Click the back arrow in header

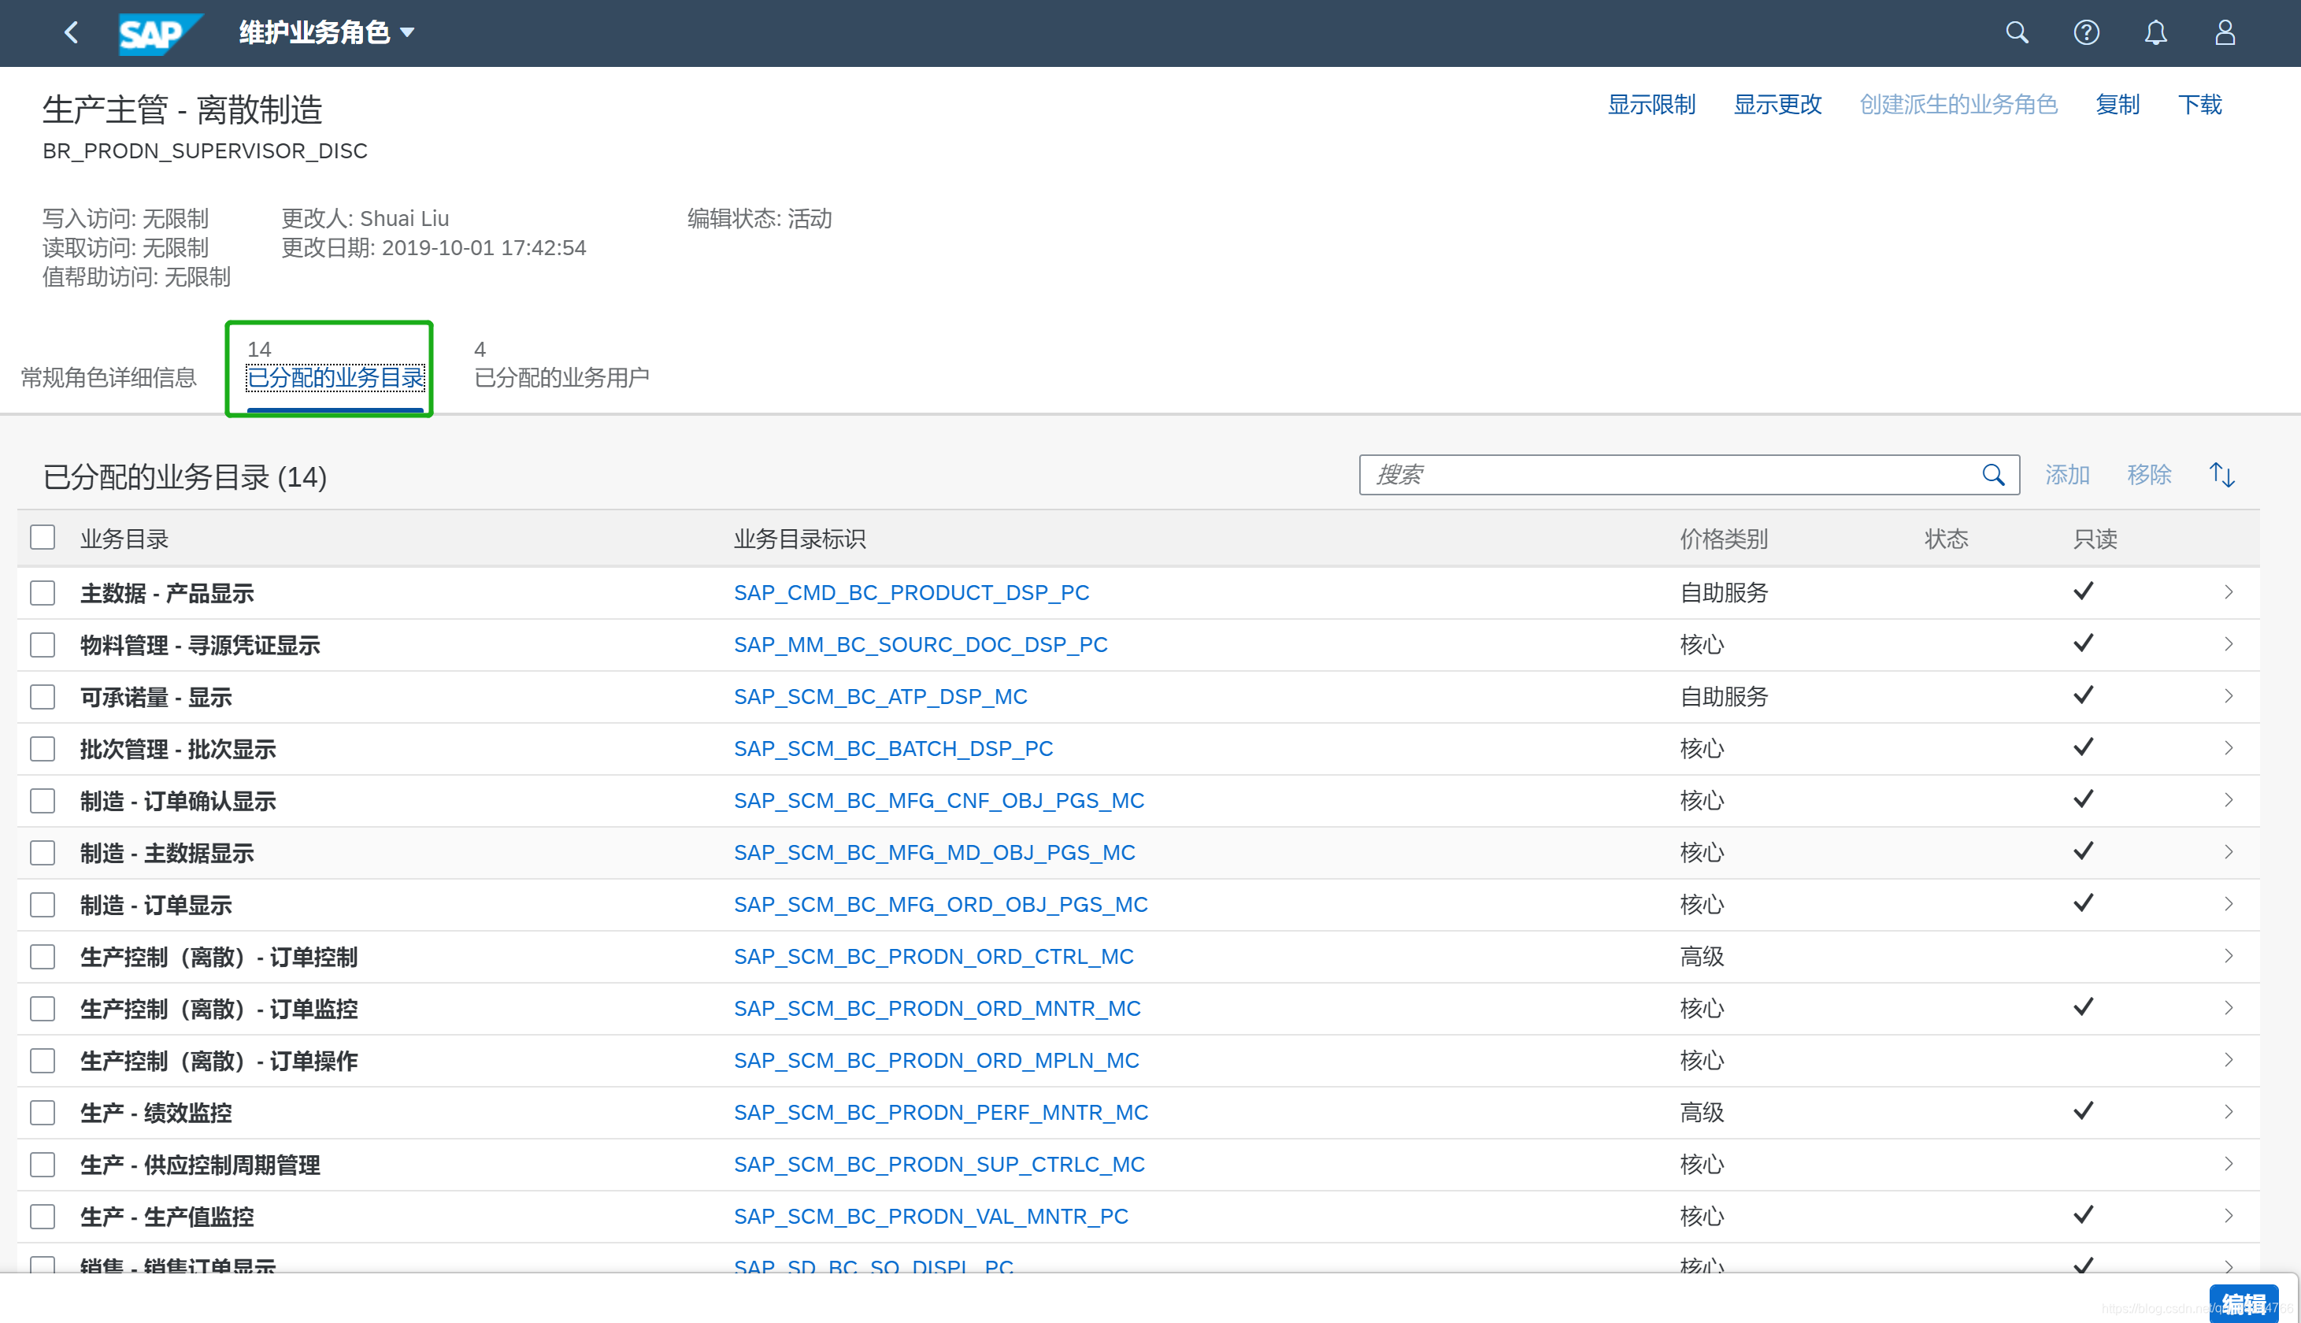pyautogui.click(x=71, y=33)
